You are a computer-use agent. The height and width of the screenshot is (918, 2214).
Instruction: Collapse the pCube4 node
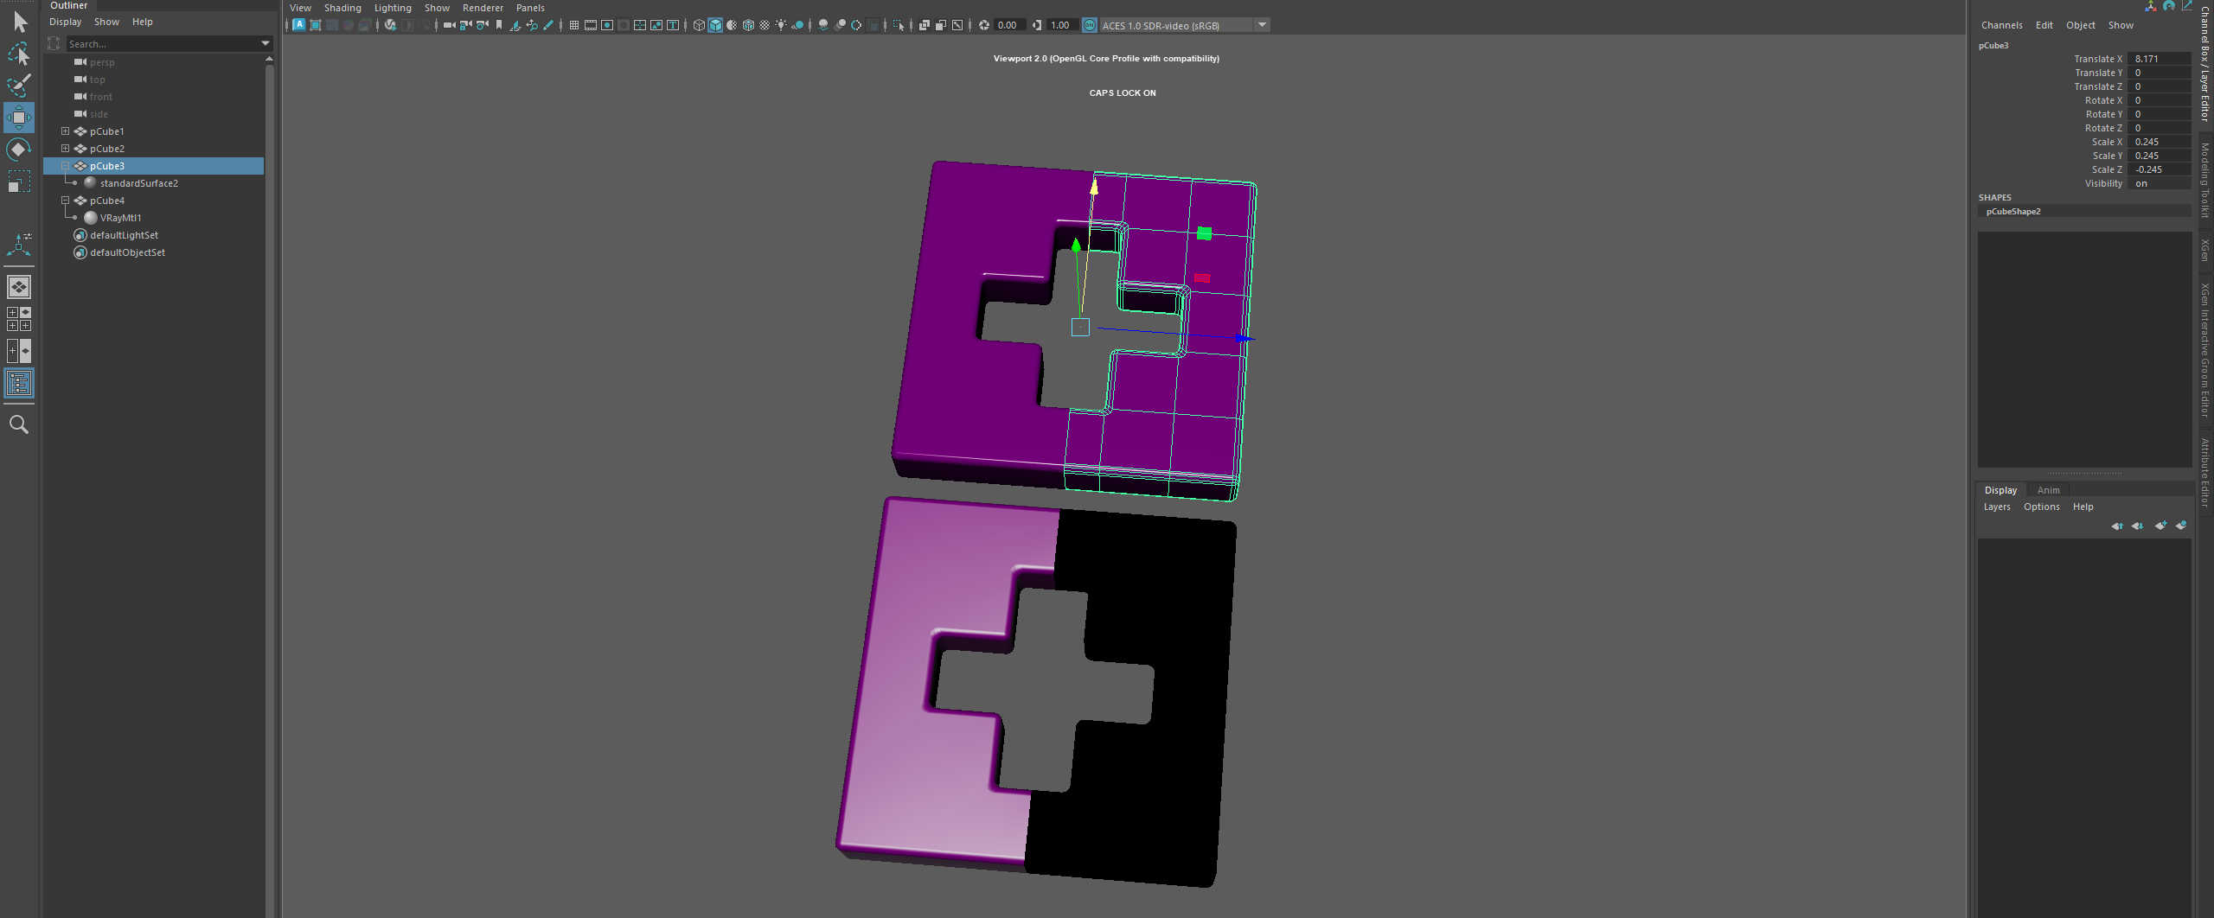click(65, 201)
